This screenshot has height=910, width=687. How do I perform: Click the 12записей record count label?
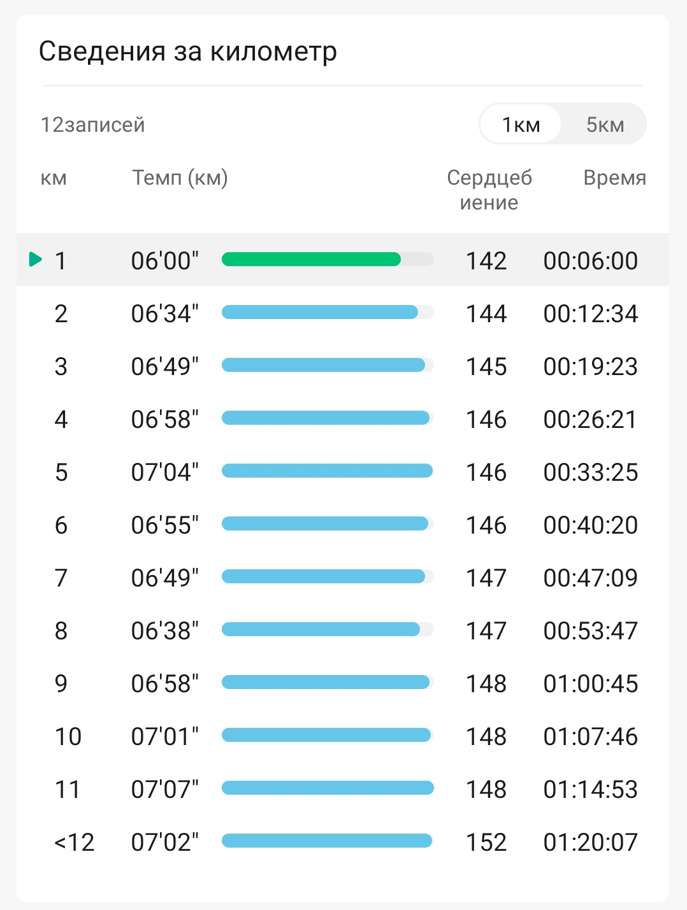coord(93,125)
